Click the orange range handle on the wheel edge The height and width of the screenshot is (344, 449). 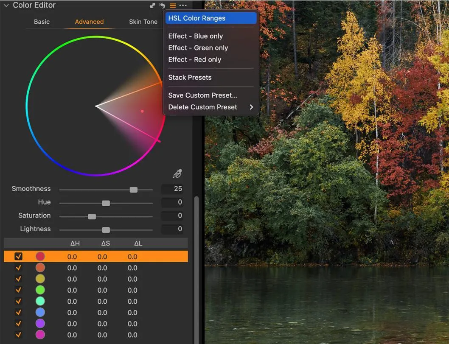161,83
